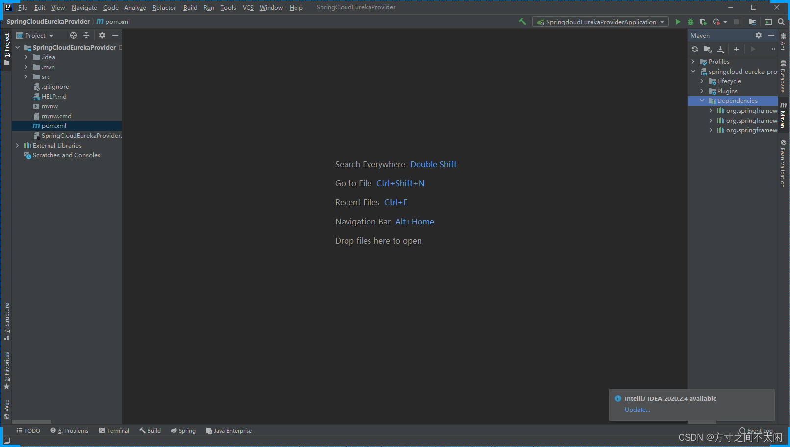
Task: Toggle the Problems tool window
Action: pos(70,431)
